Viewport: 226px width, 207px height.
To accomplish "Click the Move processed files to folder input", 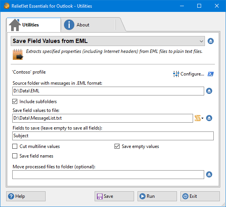I will coord(108,174).
